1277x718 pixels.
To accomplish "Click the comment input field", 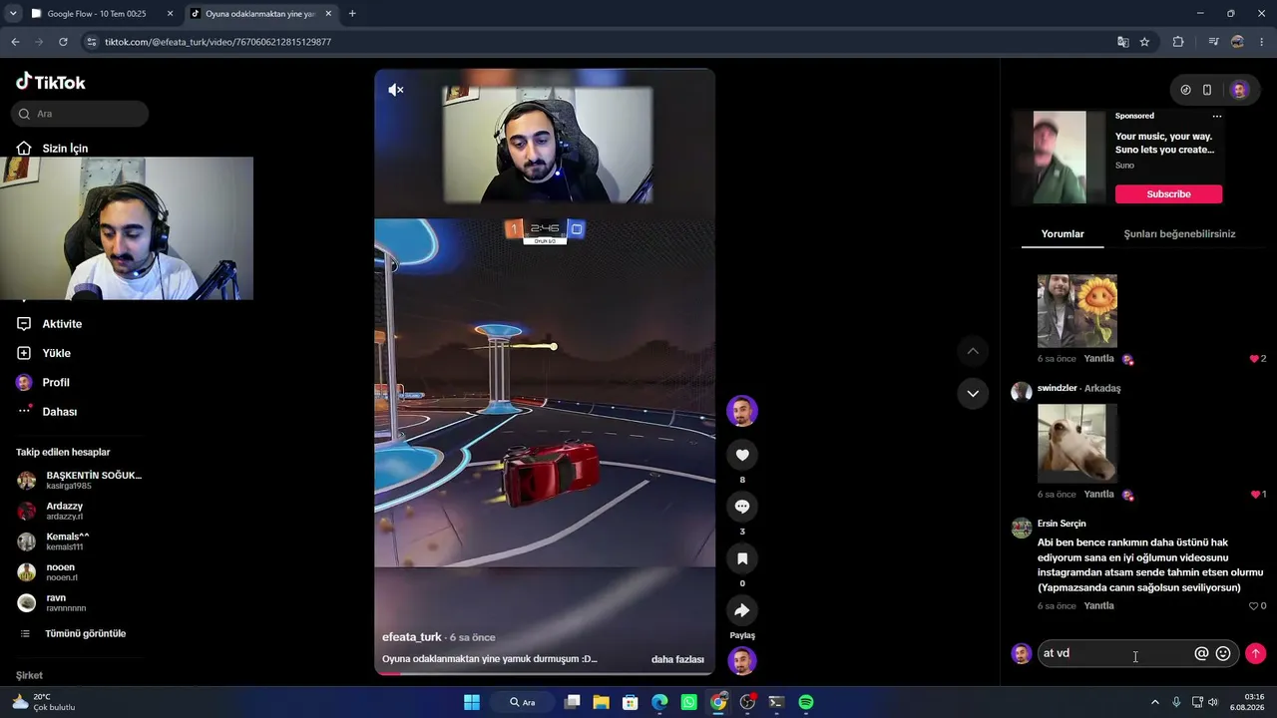I will click(x=1113, y=653).
